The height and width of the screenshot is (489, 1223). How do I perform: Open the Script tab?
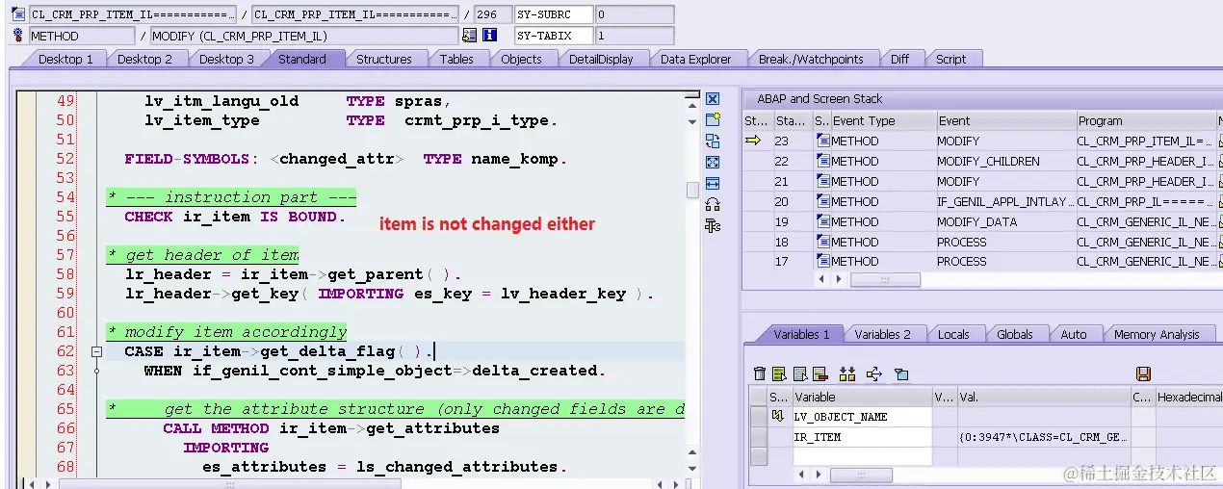pyautogui.click(x=950, y=59)
